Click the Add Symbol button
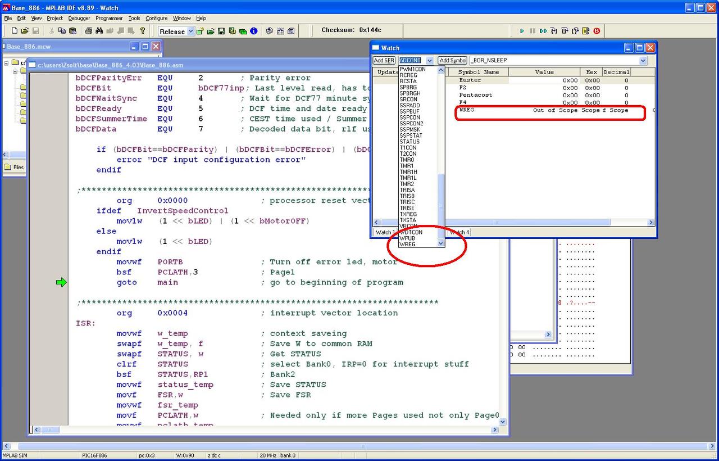 click(453, 60)
